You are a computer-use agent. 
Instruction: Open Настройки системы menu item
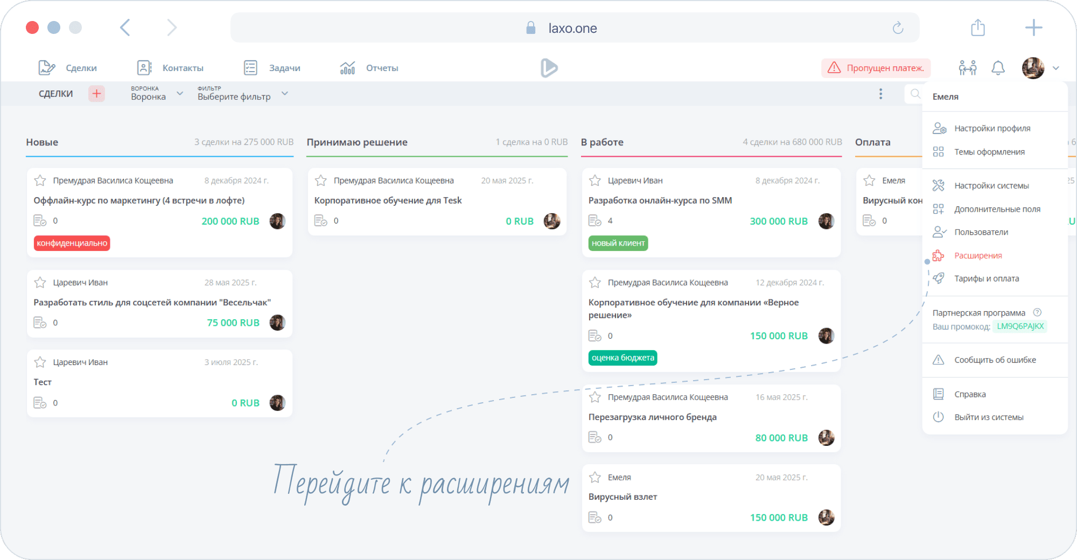pos(991,186)
